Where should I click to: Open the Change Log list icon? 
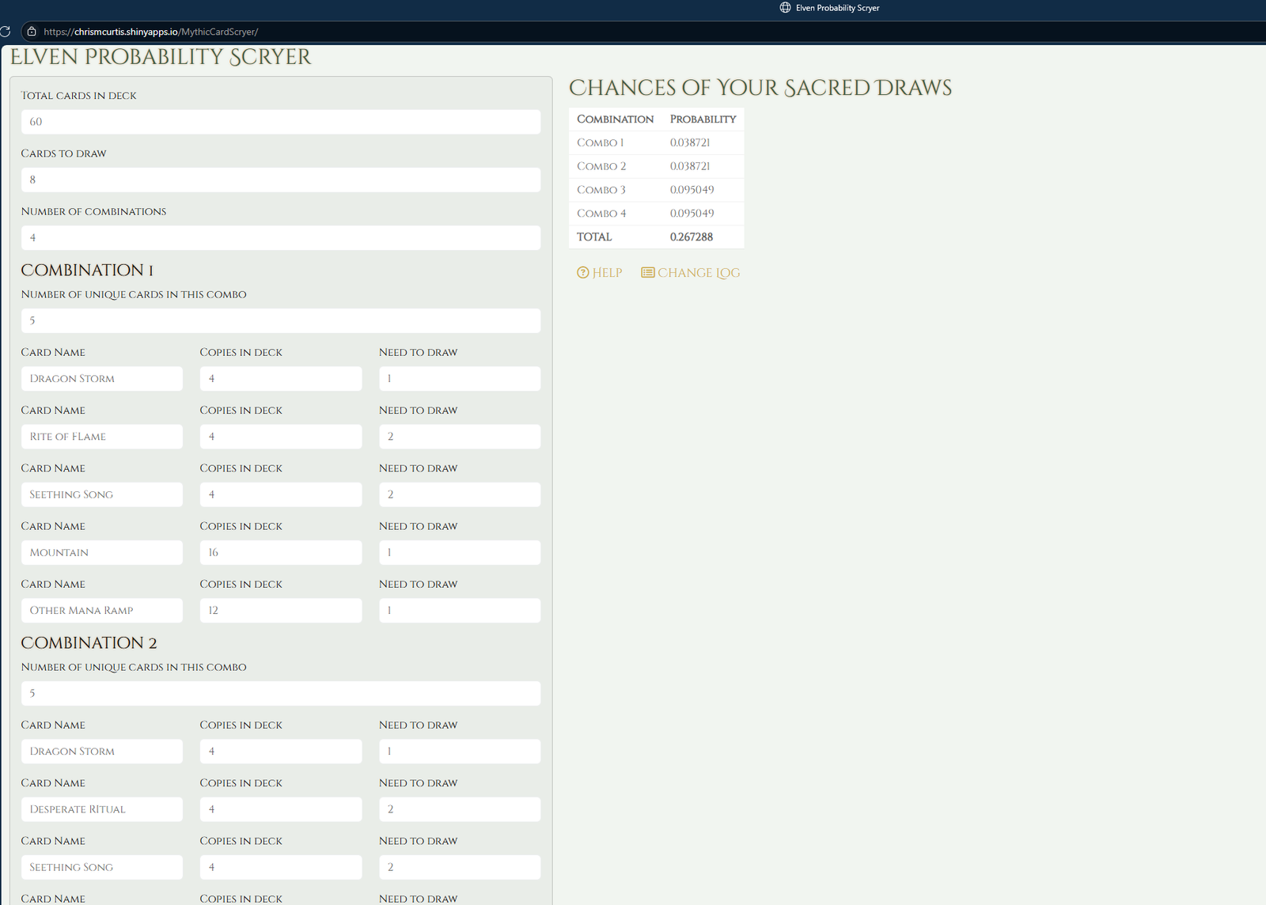coord(647,273)
